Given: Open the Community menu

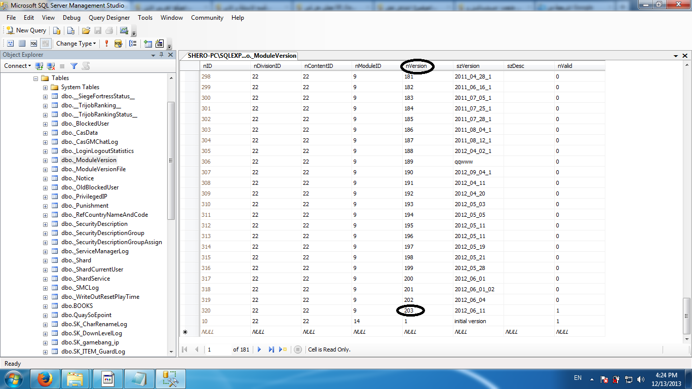Looking at the screenshot, I should pyautogui.click(x=207, y=18).
